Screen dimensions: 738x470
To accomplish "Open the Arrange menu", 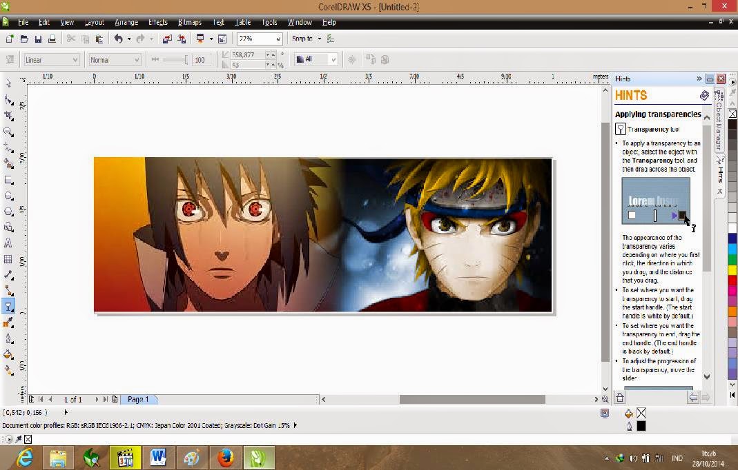I will tap(126, 22).
